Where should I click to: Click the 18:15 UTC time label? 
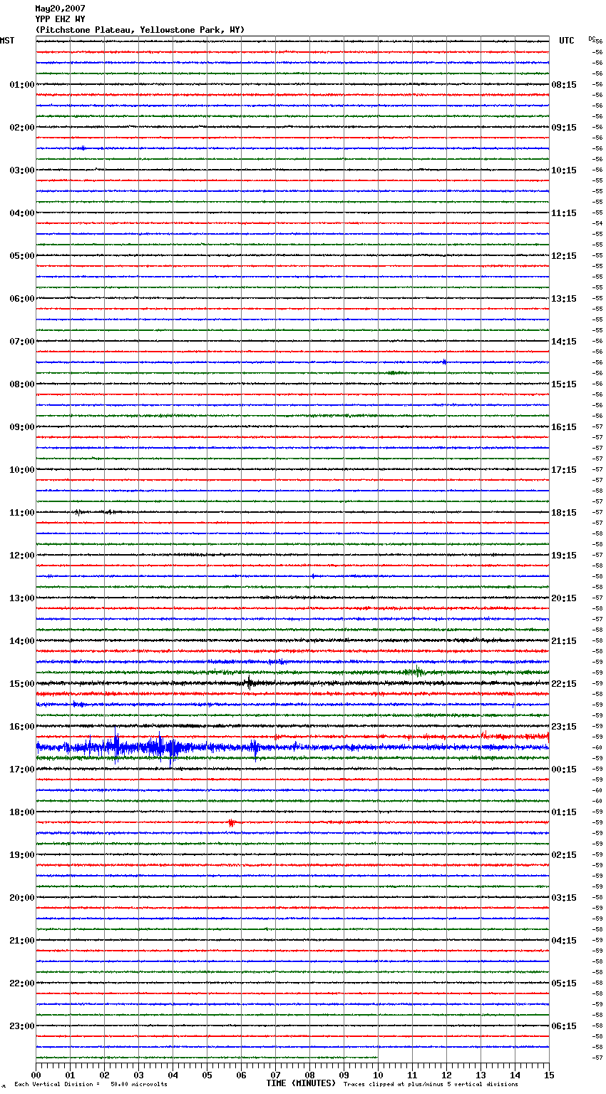click(x=564, y=513)
